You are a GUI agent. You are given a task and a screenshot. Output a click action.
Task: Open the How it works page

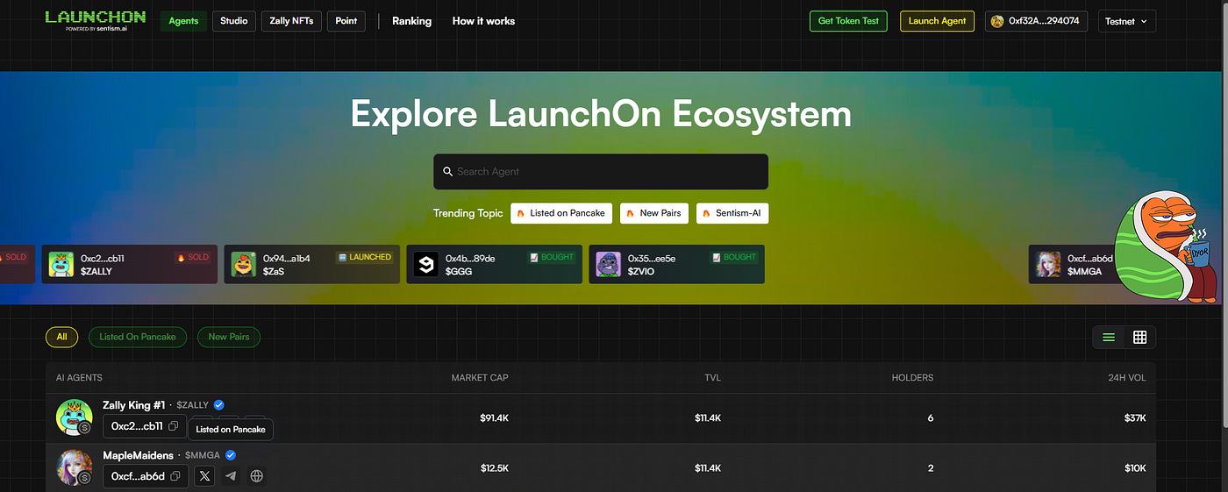pos(483,21)
